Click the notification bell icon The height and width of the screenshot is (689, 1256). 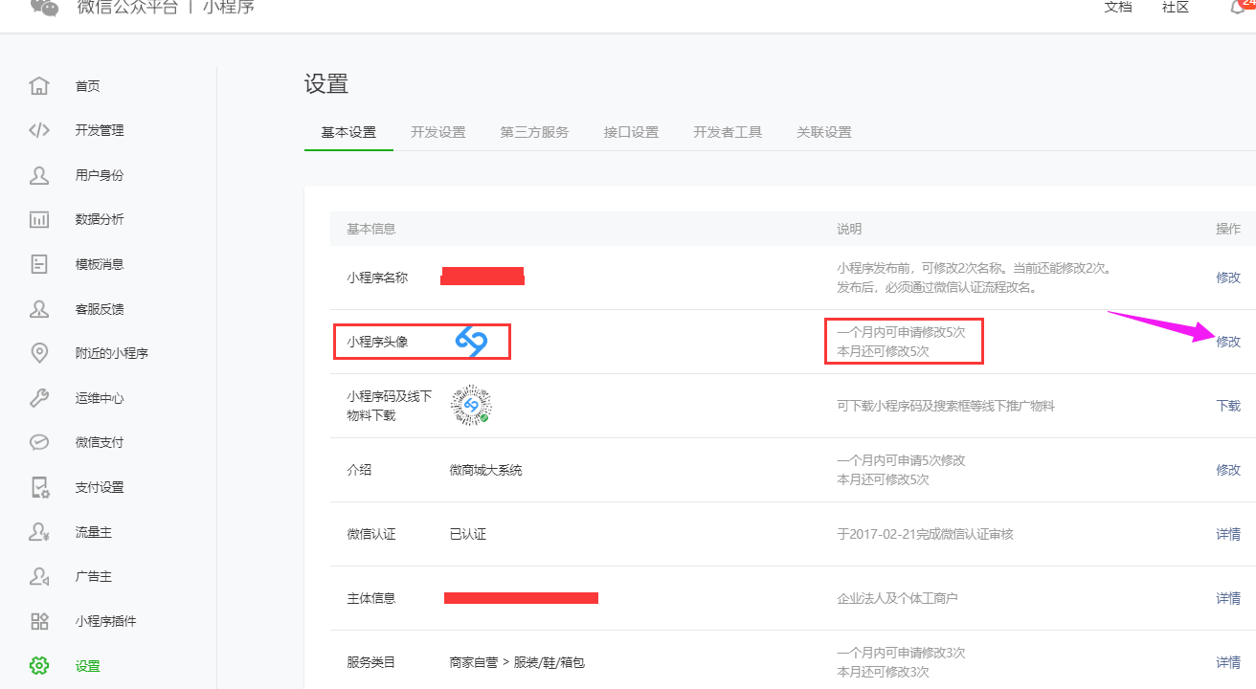(1237, 8)
